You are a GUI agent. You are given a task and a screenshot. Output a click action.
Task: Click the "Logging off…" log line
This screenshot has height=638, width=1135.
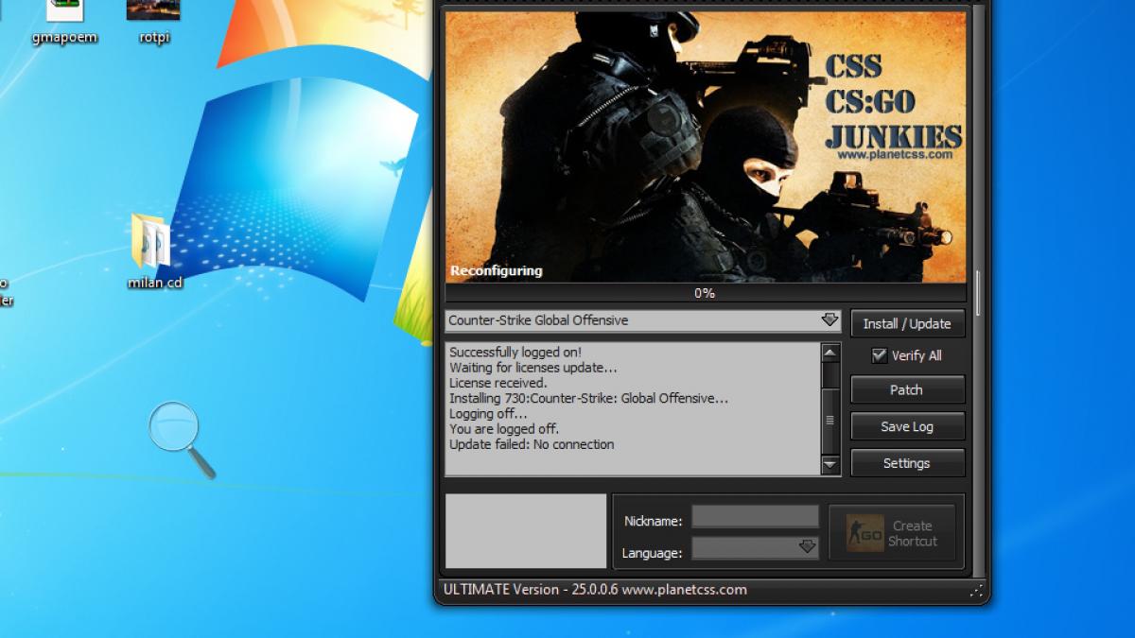489,413
